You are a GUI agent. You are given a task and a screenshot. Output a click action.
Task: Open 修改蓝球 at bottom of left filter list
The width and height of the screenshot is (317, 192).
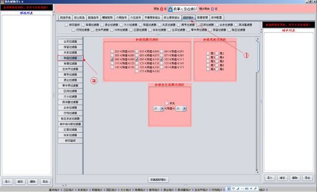pos(70,141)
